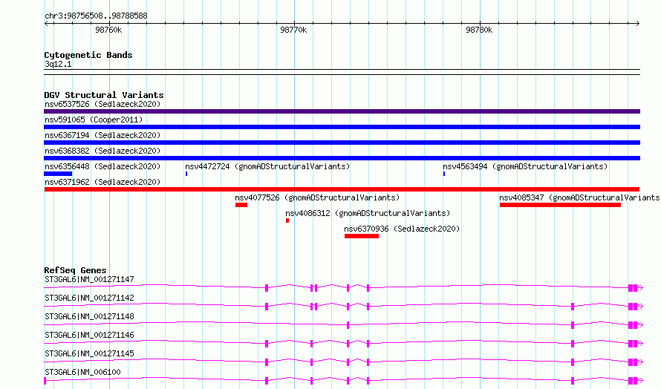The height and width of the screenshot is (389, 661).
Task: Select the nsv591065 (Cooper2011) blue bar
Action: [342, 127]
